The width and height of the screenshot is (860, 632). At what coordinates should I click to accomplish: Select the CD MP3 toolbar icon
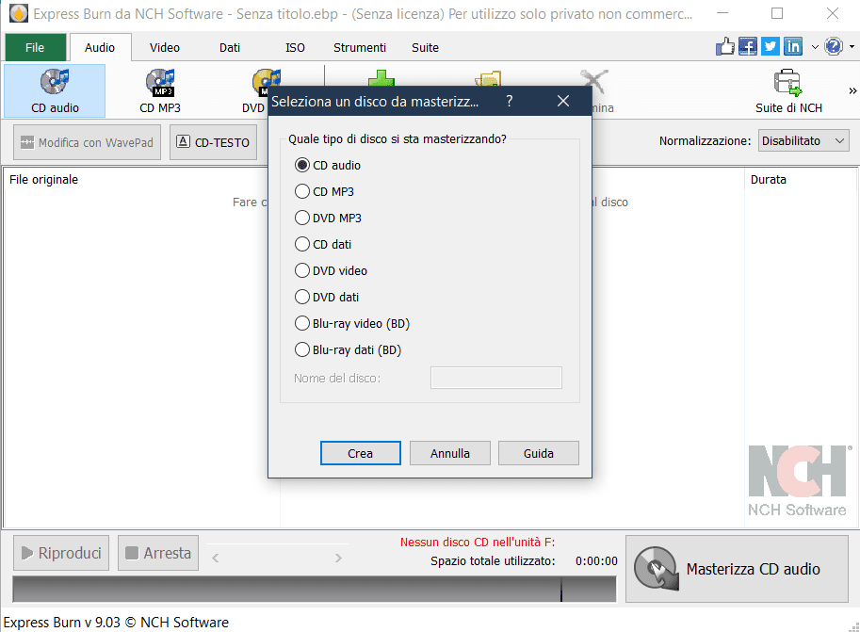tap(159, 90)
